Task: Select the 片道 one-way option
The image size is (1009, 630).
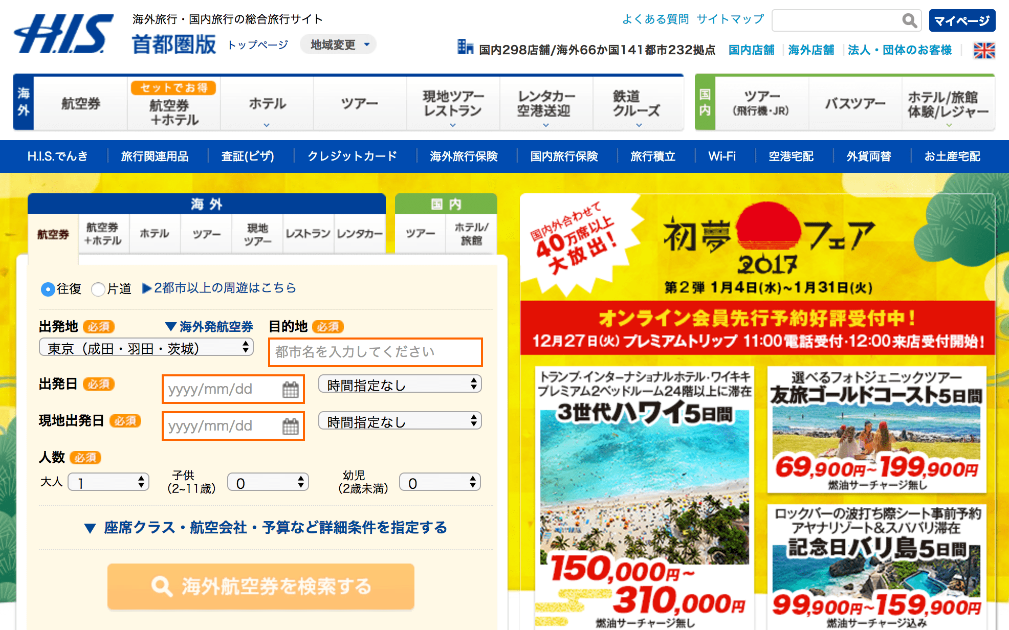Action: [98, 289]
